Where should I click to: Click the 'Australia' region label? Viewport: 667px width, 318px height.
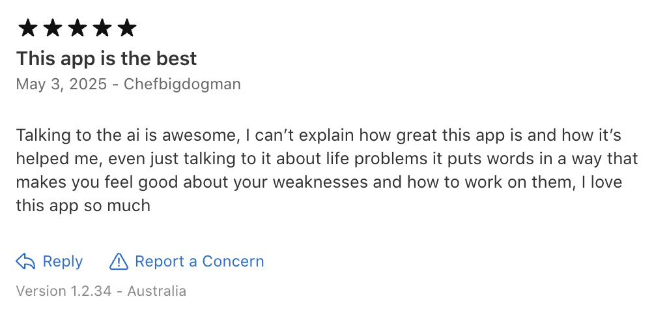(157, 291)
